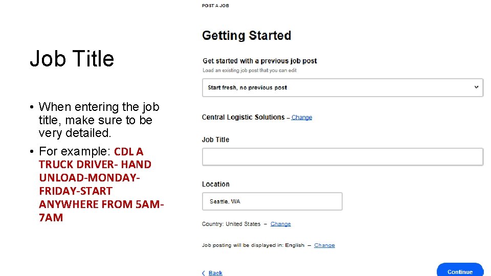Open the 'Start fresh, no previous post' dropdown
The height and width of the screenshot is (276, 491).
pyautogui.click(x=342, y=87)
